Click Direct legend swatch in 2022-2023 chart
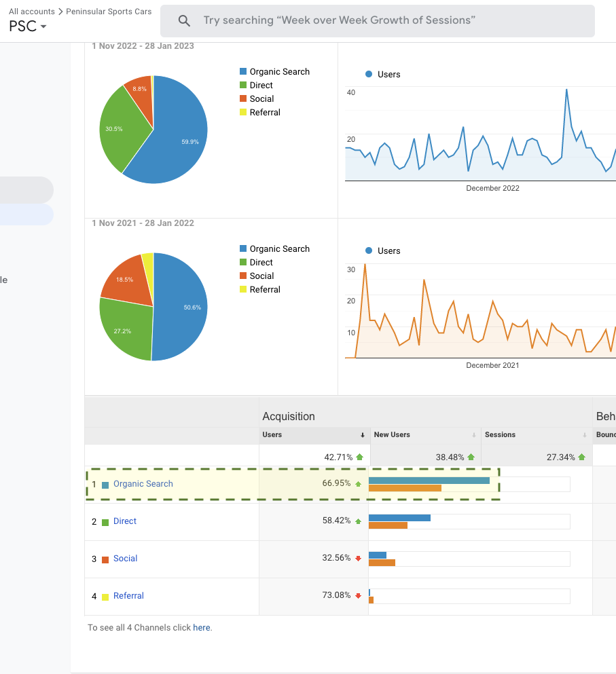Image resolution: width=616 pixels, height=674 pixels. click(243, 85)
